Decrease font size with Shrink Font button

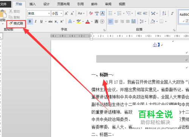(72, 13)
